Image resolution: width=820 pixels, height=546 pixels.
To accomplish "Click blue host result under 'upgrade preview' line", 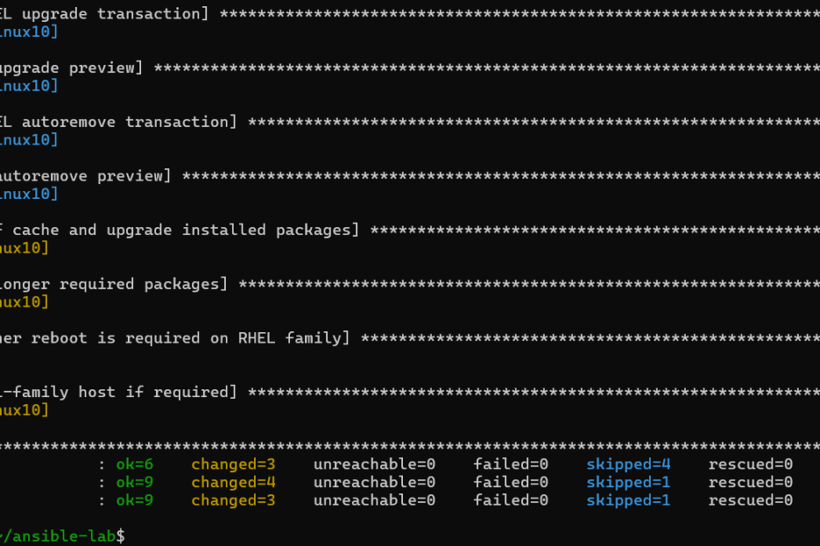I will (x=29, y=85).
